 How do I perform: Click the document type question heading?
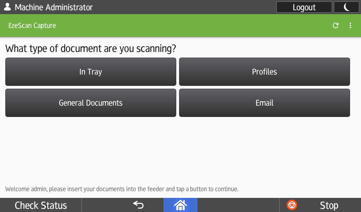[91, 48]
